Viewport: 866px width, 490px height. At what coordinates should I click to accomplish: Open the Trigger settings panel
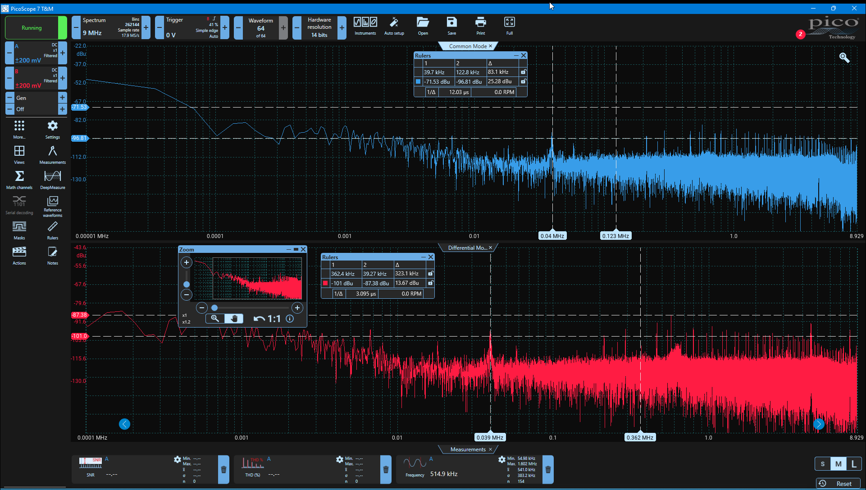tap(192, 27)
